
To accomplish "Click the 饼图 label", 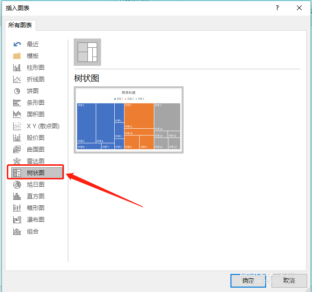I will (x=33, y=91).
